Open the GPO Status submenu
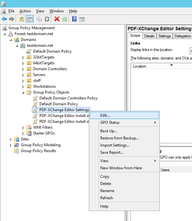192x221 pixels. [124, 123]
